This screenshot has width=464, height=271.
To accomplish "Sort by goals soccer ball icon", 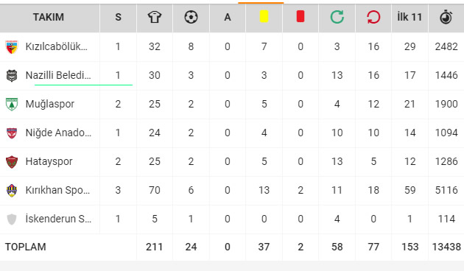I will point(191,17).
